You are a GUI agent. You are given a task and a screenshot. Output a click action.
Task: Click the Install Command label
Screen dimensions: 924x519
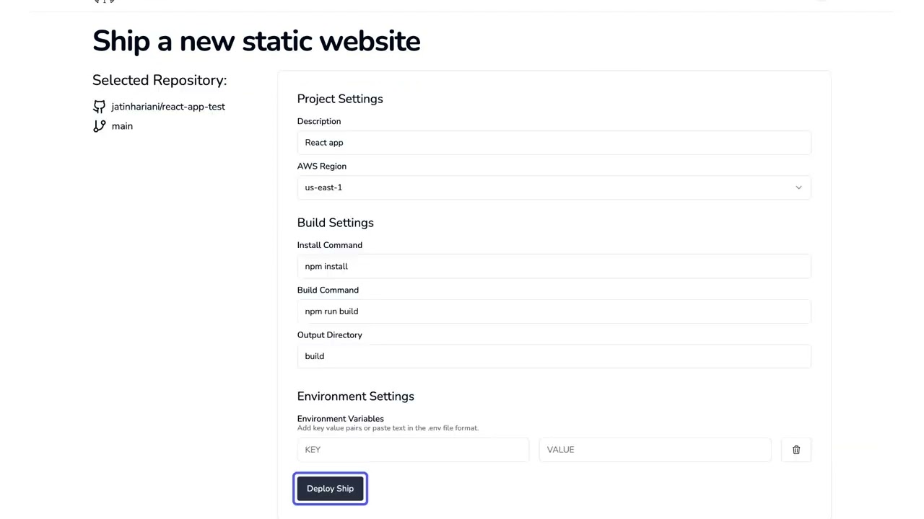point(330,245)
